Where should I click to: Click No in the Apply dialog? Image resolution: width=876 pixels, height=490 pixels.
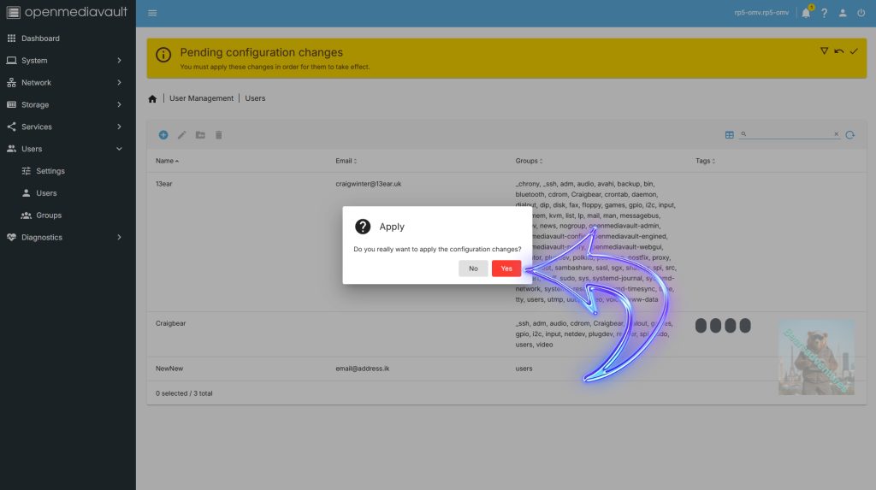click(473, 269)
